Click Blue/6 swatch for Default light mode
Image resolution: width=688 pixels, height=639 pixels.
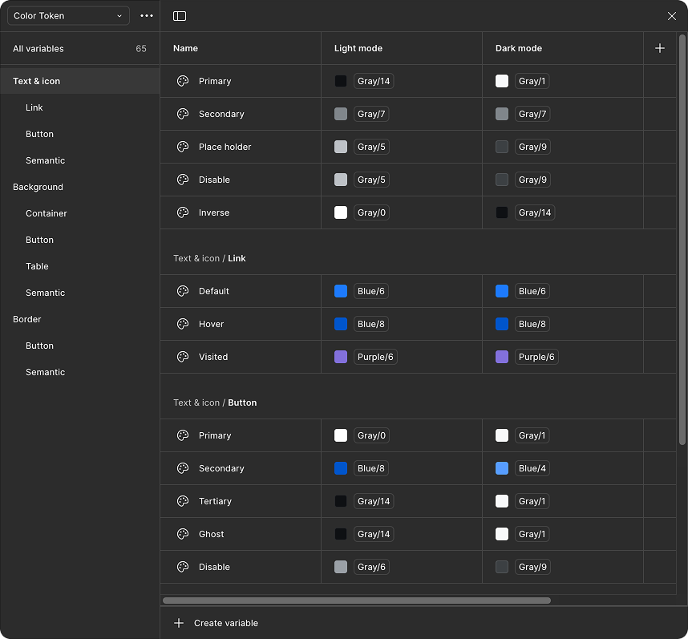341,291
